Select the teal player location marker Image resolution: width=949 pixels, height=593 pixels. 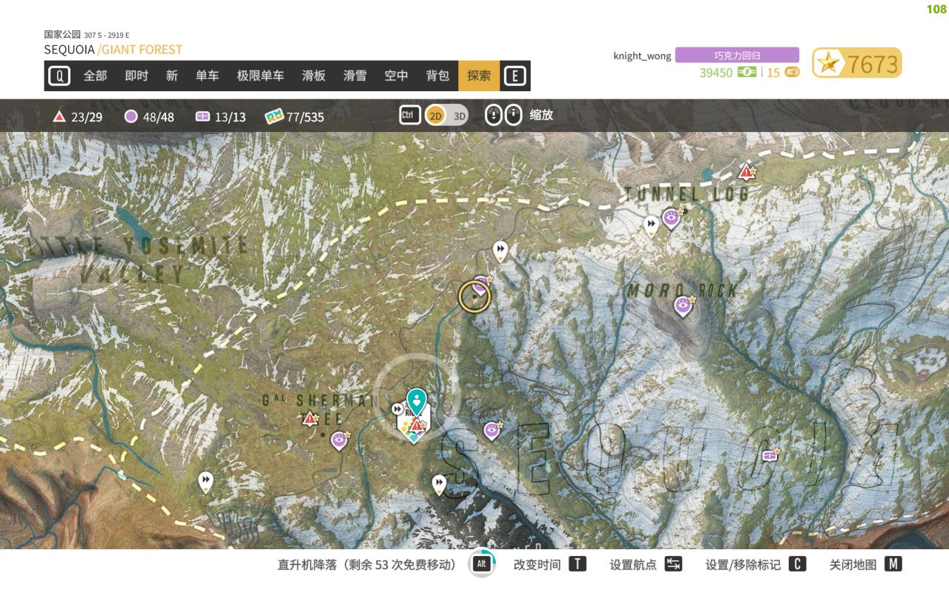417,402
